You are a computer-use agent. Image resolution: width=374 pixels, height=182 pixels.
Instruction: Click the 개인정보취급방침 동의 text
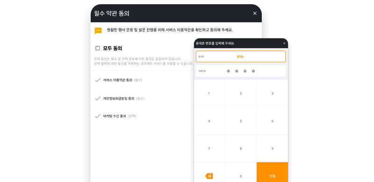pyautogui.click(x=119, y=98)
